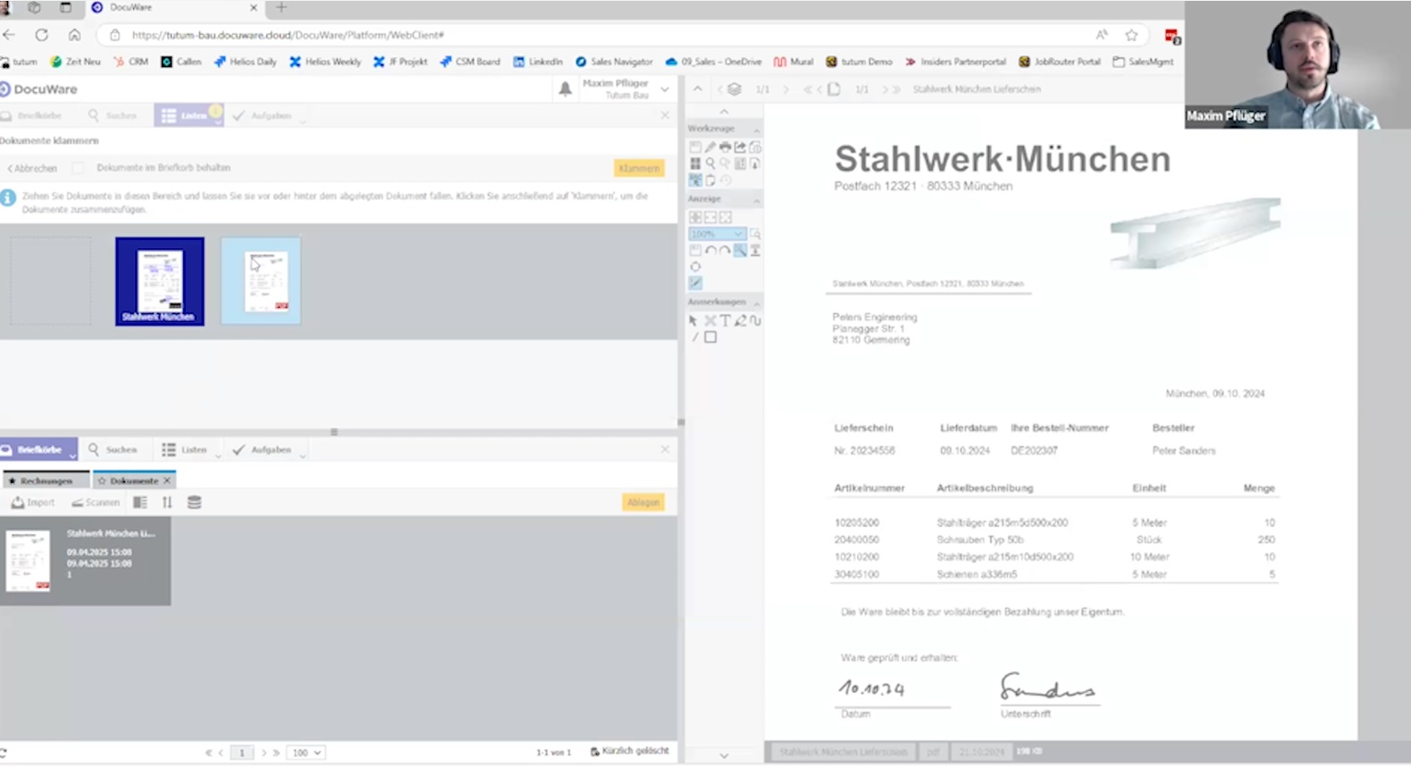Expand the lower Aufgaben dropdown arrow
This screenshot has height=766, width=1411.
[302, 455]
